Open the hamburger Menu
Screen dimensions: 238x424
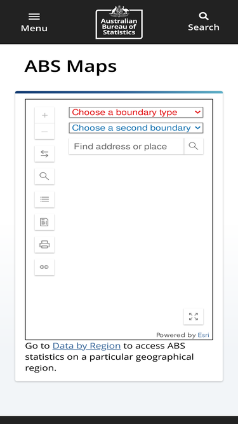(x=34, y=22)
